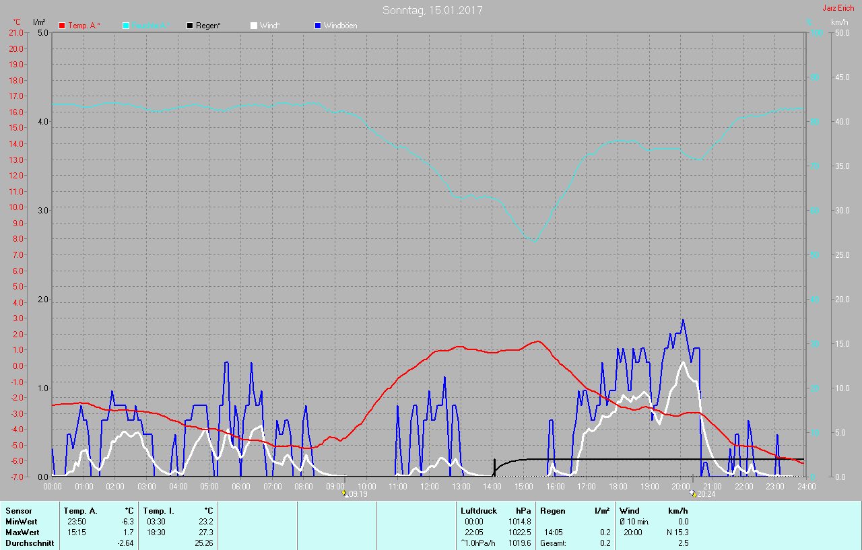Click the sunset marker icon at 20:24
This screenshot has width=862, height=550.
click(x=694, y=493)
